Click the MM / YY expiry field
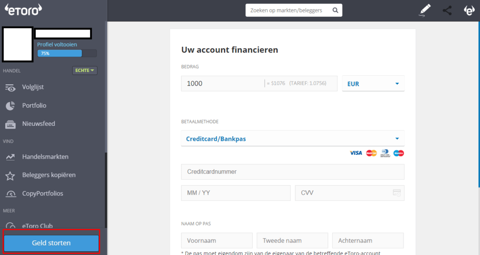Screen dimensions: 480x255 [236, 193]
